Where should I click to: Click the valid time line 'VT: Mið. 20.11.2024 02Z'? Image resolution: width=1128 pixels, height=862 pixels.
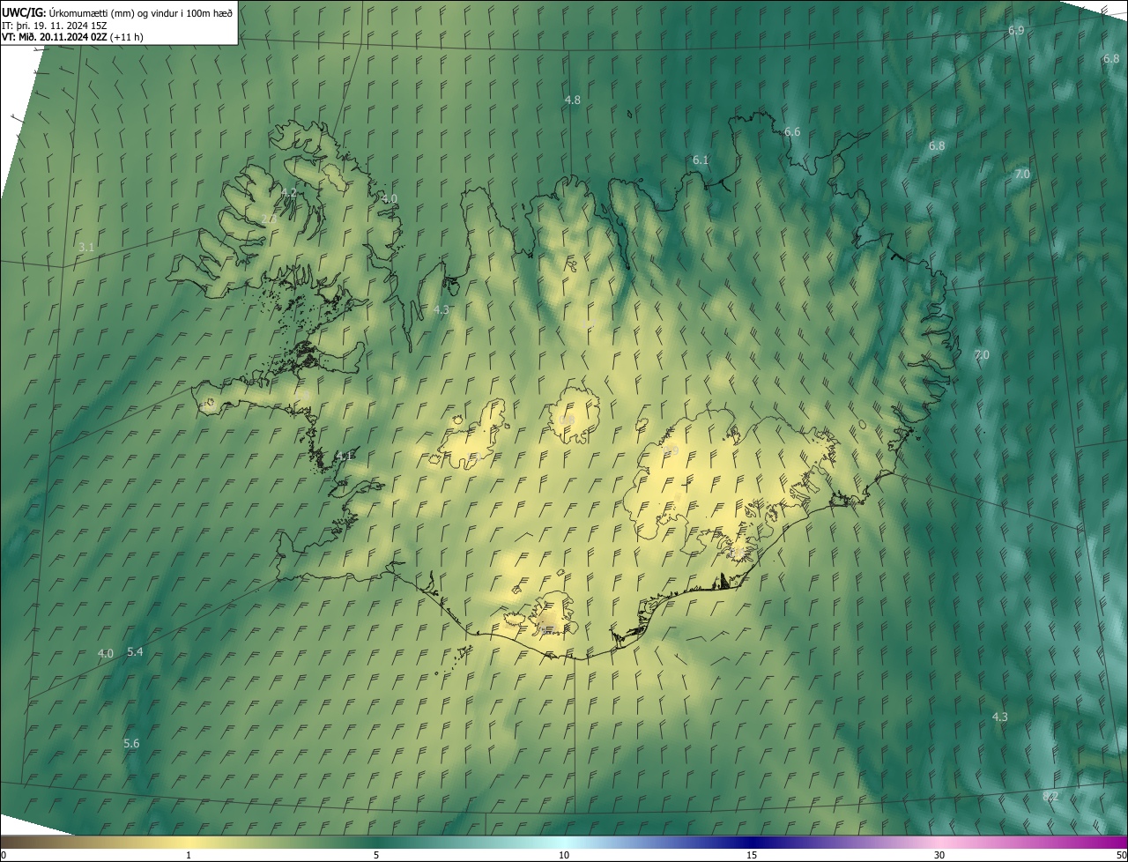point(72,37)
